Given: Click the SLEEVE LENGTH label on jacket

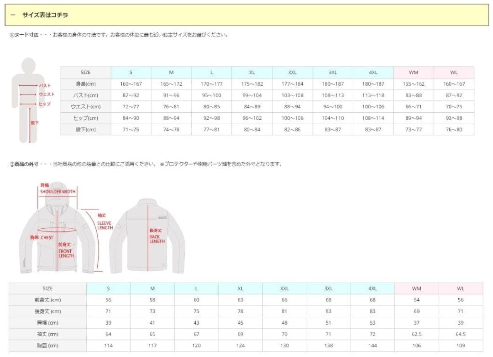Looking at the screenshot, I should (105, 225).
